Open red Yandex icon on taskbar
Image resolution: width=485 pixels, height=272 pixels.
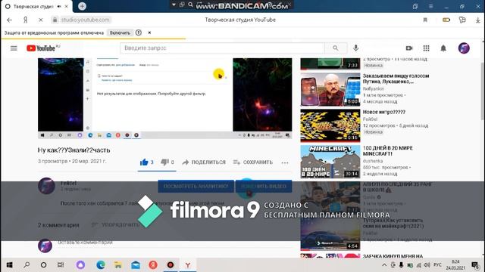coord(153,265)
